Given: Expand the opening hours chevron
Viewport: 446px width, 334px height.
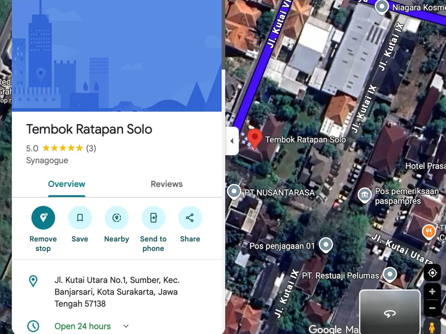Looking at the screenshot, I should tap(125, 326).
